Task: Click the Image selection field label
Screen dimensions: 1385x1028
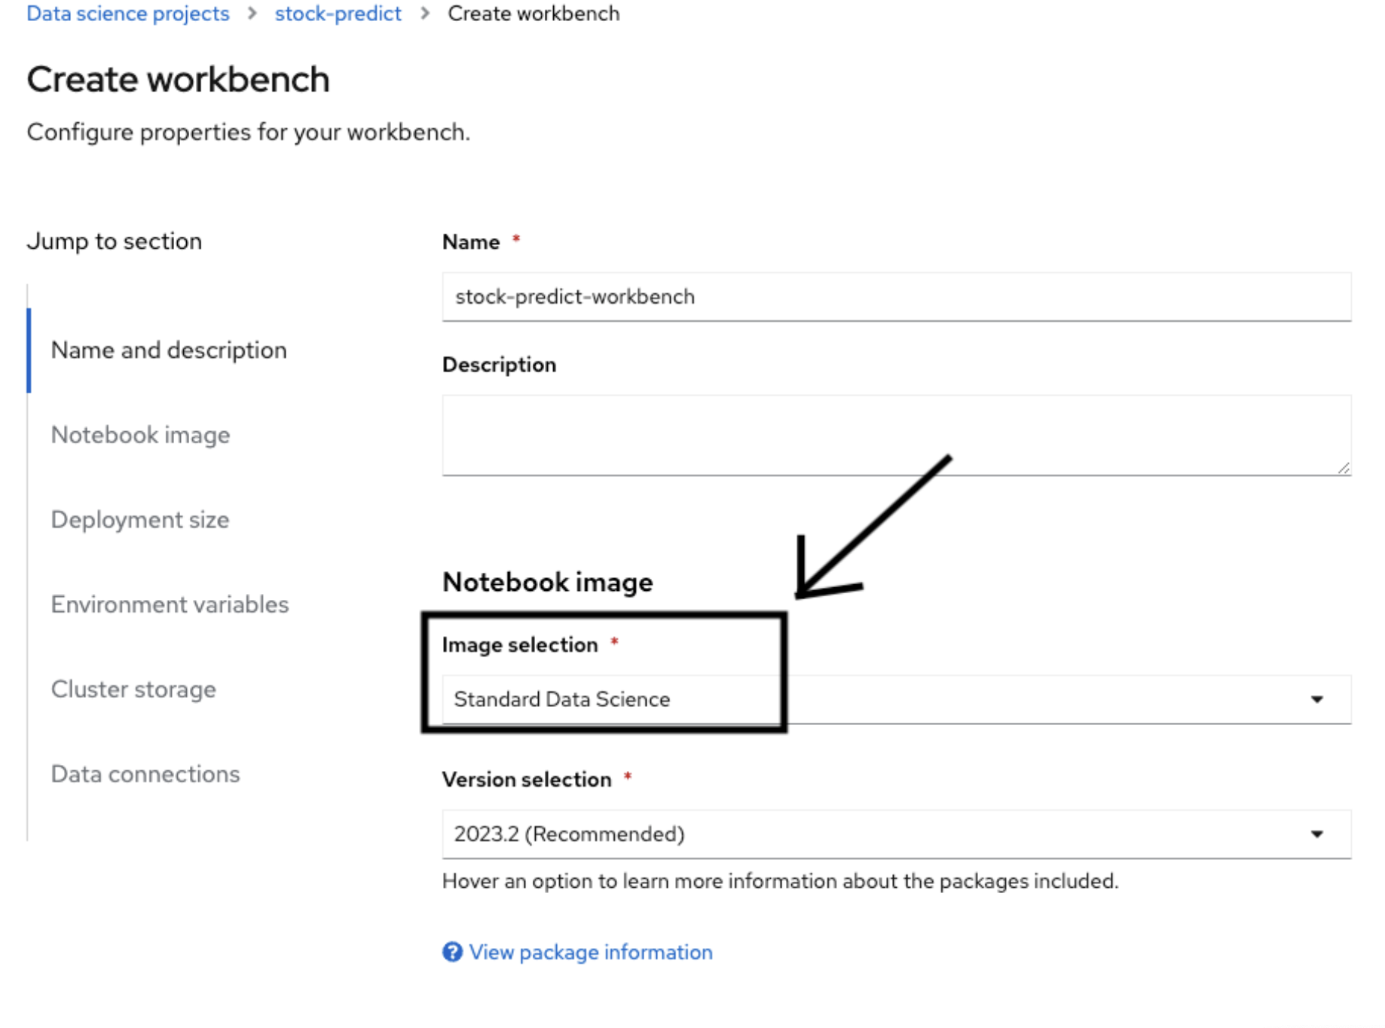Action: [x=519, y=645]
